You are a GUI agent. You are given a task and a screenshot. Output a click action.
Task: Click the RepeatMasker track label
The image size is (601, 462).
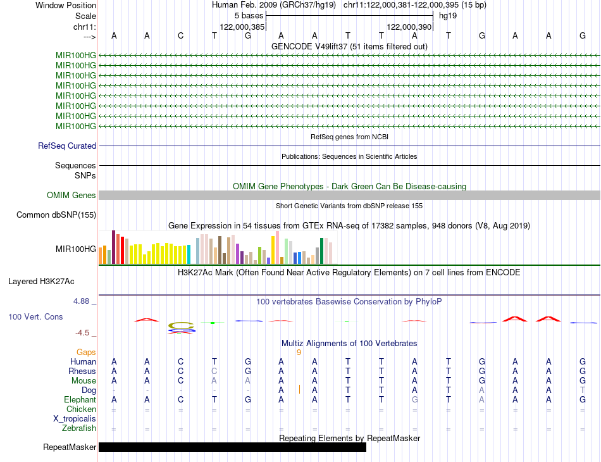[x=70, y=447]
